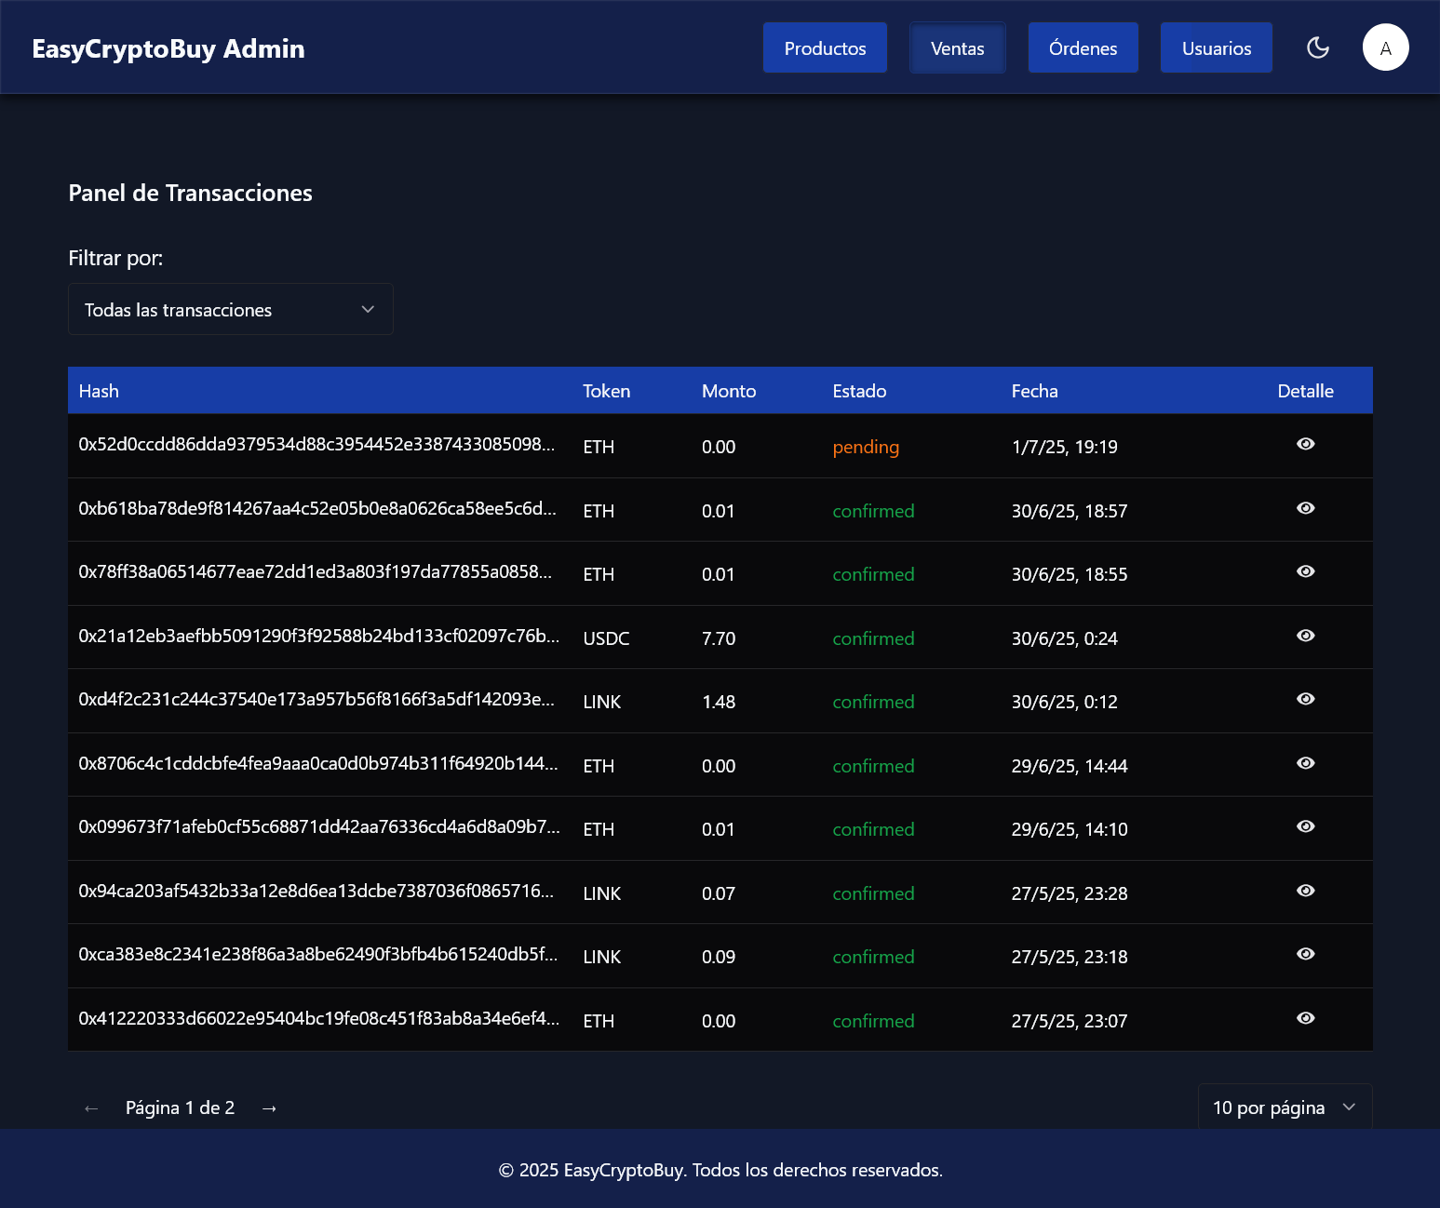View details of the 7.70 USDC transaction

click(1305, 636)
